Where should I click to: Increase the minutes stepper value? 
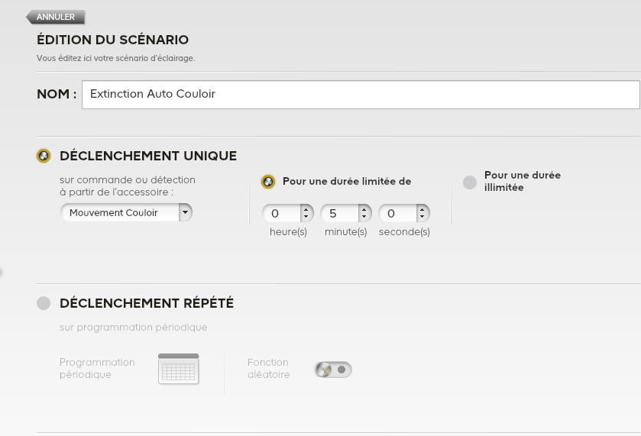click(x=364, y=210)
